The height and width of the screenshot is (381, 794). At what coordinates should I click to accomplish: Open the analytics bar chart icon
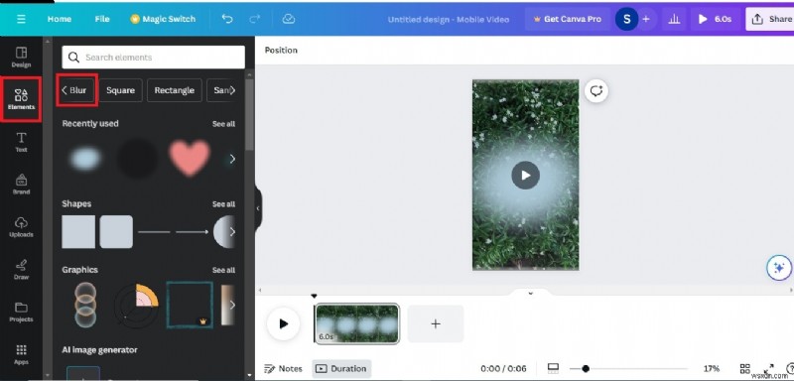tap(674, 19)
